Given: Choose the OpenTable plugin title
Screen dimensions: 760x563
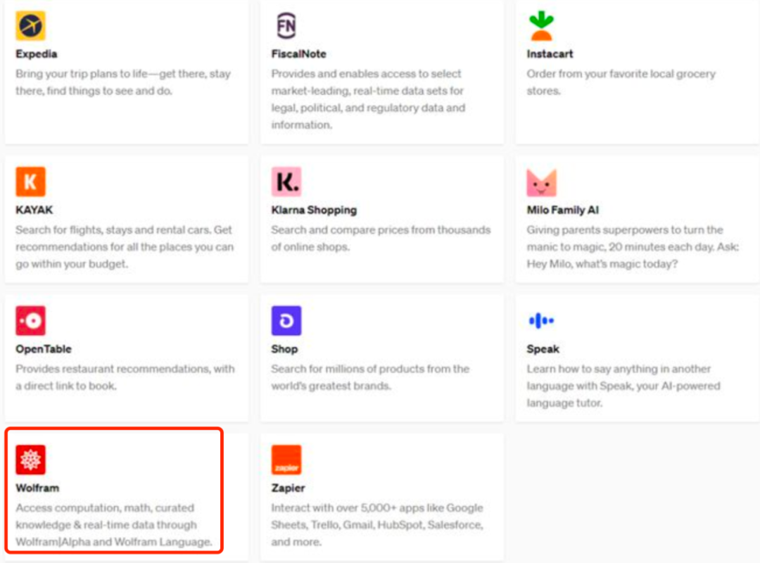Looking at the screenshot, I should pyautogui.click(x=43, y=348).
